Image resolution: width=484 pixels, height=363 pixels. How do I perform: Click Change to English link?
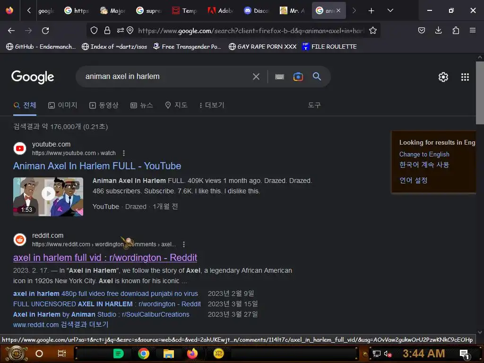tap(424, 155)
